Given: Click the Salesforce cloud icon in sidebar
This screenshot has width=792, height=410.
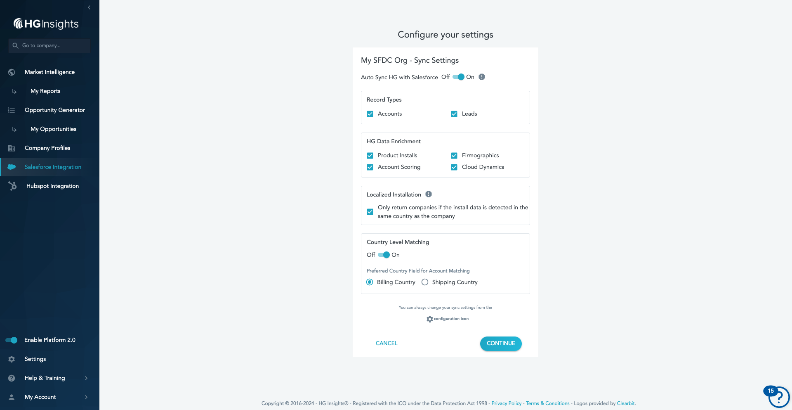Looking at the screenshot, I should point(12,167).
